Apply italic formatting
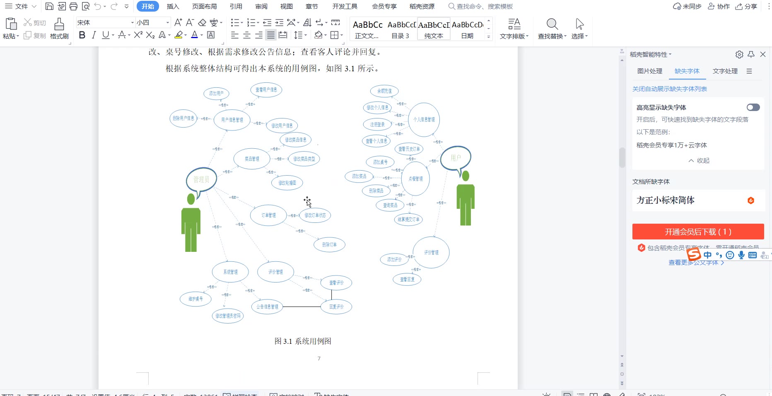The width and height of the screenshot is (772, 396). coord(94,35)
